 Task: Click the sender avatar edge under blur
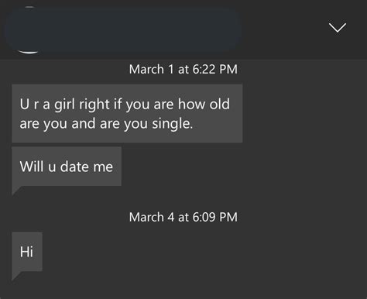29,51
